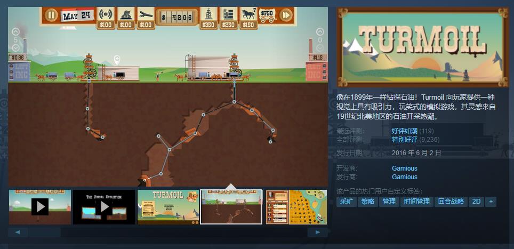Screen dimensions: 514x249
Task: Open the Gamious publisher link next to 发行商
Action: point(405,177)
